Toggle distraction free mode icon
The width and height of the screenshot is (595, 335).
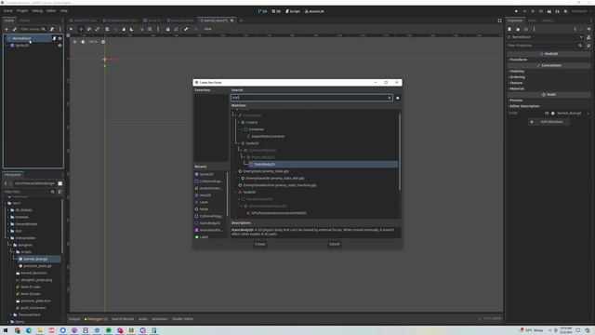pyautogui.click(x=499, y=20)
